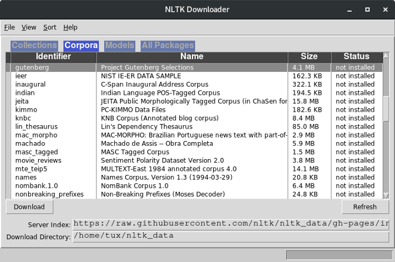Click 'Project Gutenberg Selections' name
The image size is (395, 262).
click(147, 67)
